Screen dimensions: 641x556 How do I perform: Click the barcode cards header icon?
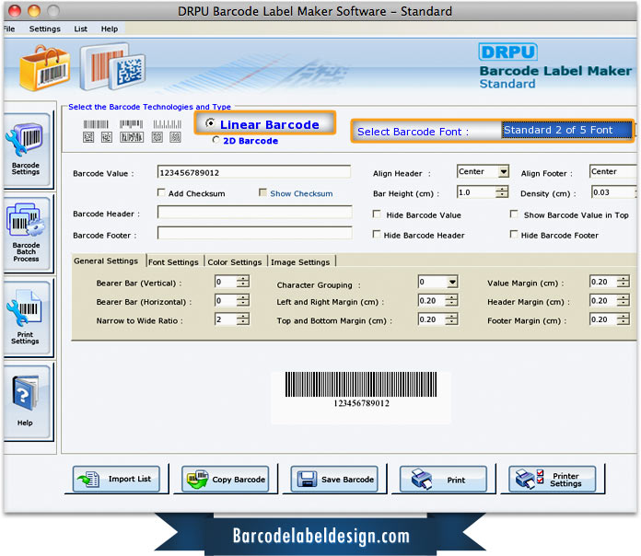pyautogui.click(x=112, y=66)
